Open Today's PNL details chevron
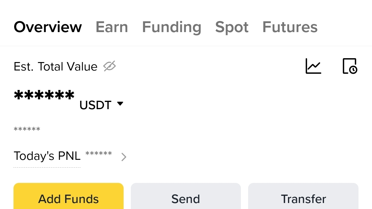This screenshot has width=372, height=209. click(124, 157)
